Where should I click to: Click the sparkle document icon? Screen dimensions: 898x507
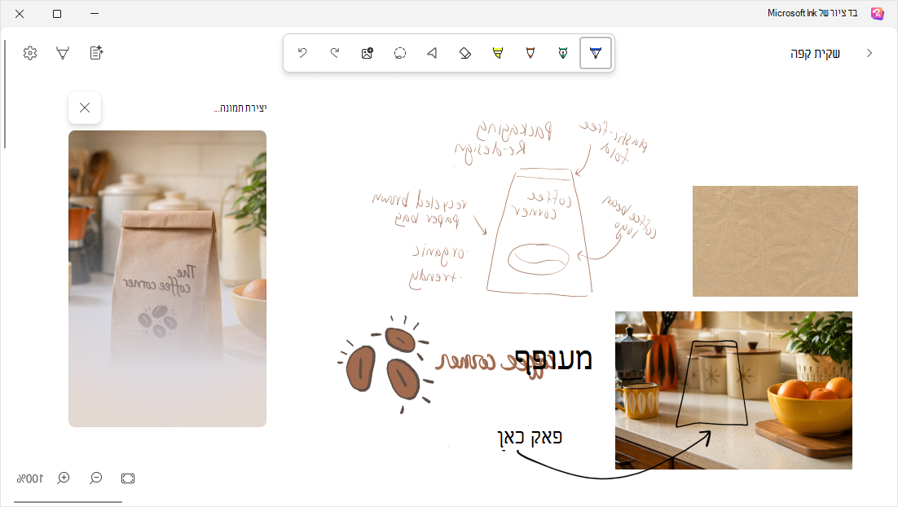(96, 53)
